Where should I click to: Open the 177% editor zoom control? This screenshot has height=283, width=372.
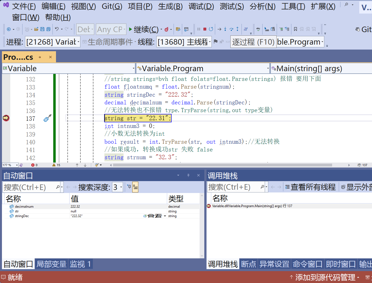click(10, 165)
